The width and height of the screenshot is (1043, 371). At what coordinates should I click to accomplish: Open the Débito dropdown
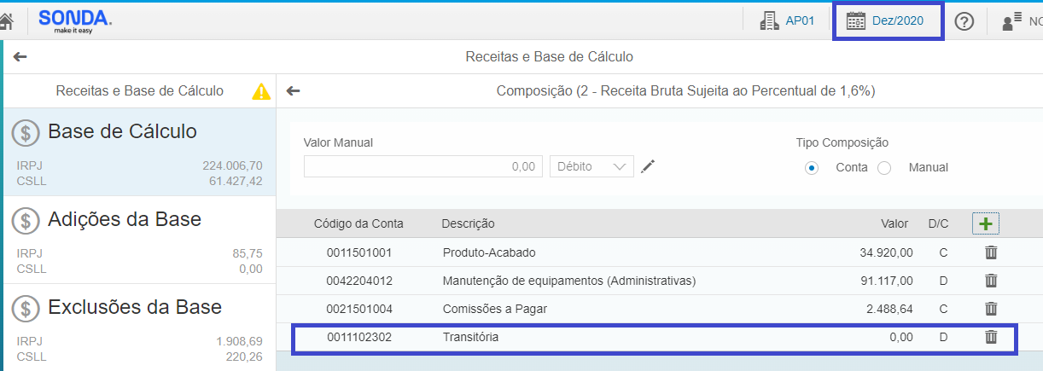[x=591, y=166]
